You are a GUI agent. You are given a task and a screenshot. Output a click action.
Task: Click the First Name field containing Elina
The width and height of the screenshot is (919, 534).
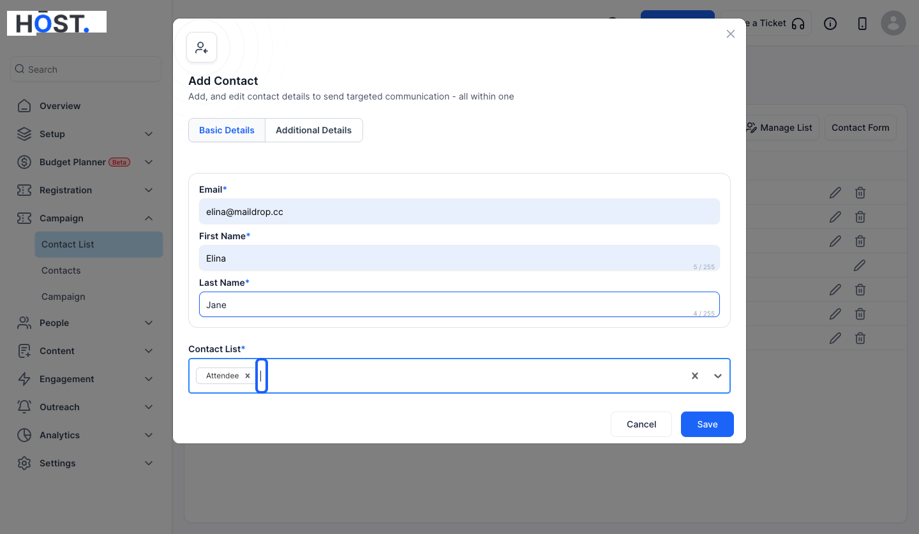(459, 258)
